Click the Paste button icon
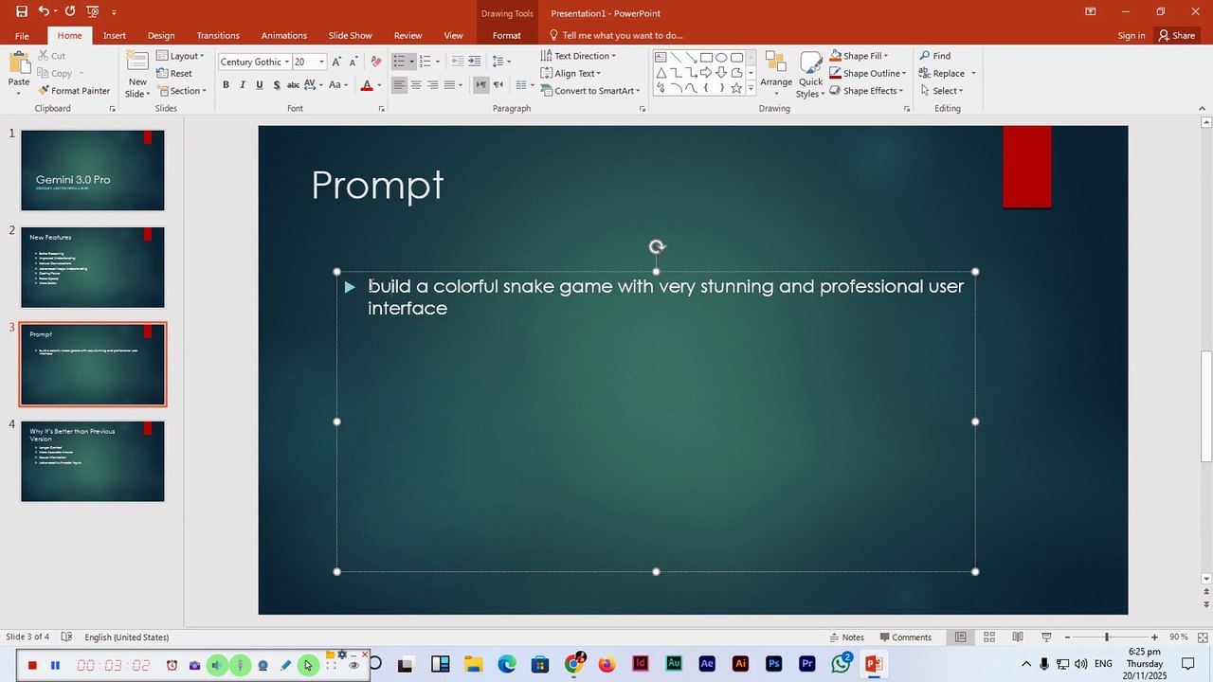Screen dimensions: 1213x682 click(x=19, y=64)
